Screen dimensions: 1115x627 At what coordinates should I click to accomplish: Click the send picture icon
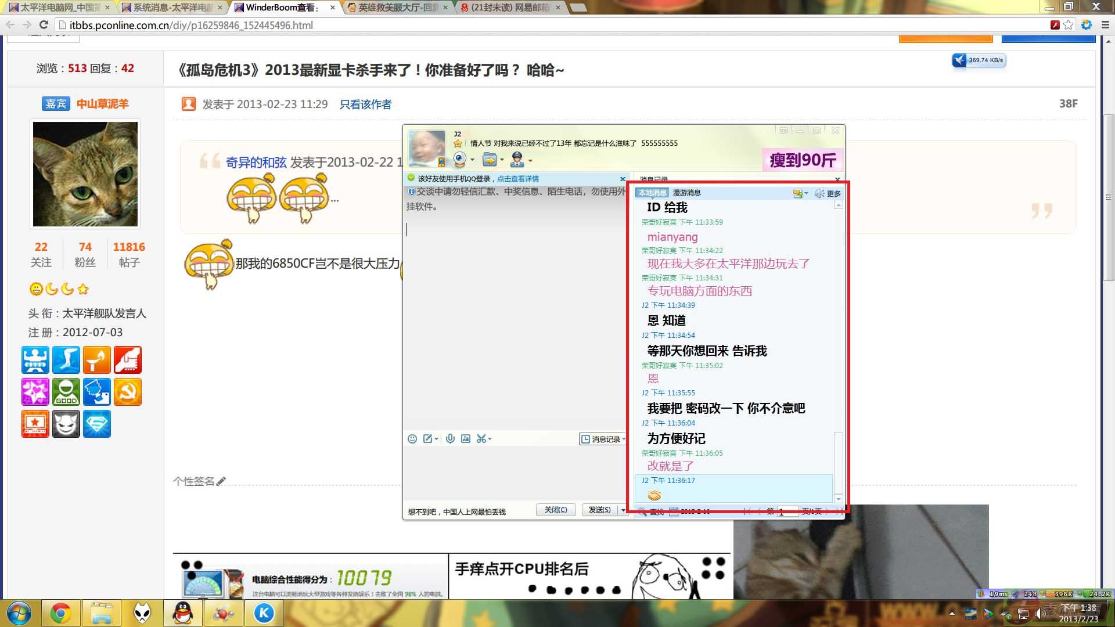[x=466, y=439]
